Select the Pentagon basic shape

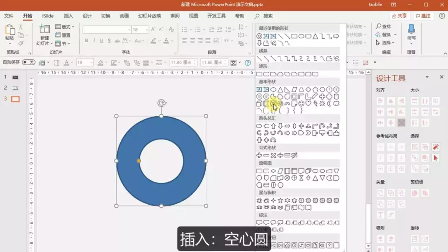[x=315, y=90]
